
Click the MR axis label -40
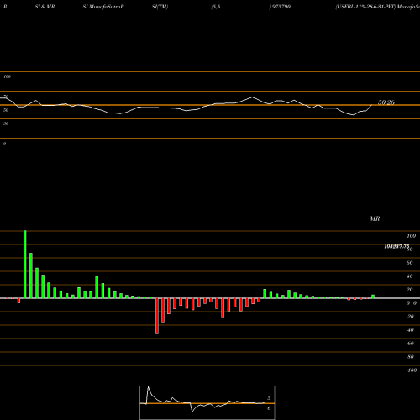[410, 330]
